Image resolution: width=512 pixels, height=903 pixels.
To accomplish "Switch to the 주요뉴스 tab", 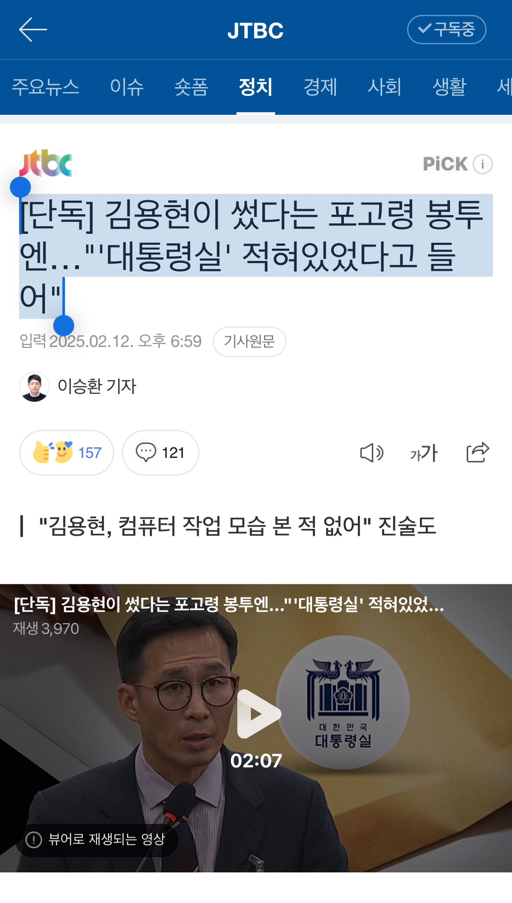I will [x=45, y=87].
